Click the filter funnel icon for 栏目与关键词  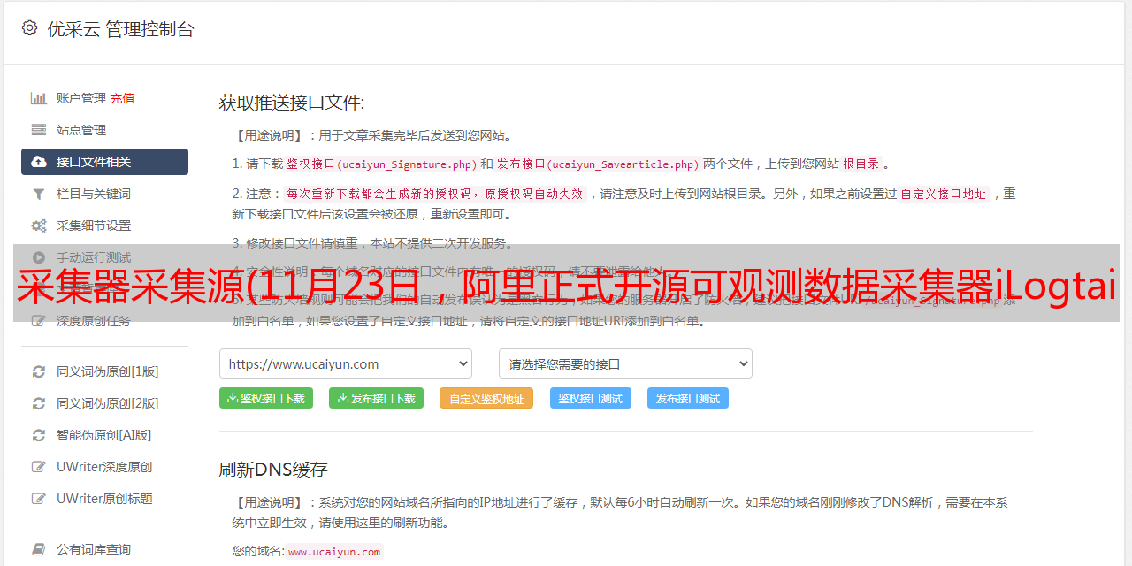[39, 194]
